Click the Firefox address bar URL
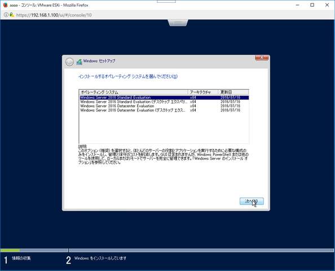335x271 pixels. 54,15
